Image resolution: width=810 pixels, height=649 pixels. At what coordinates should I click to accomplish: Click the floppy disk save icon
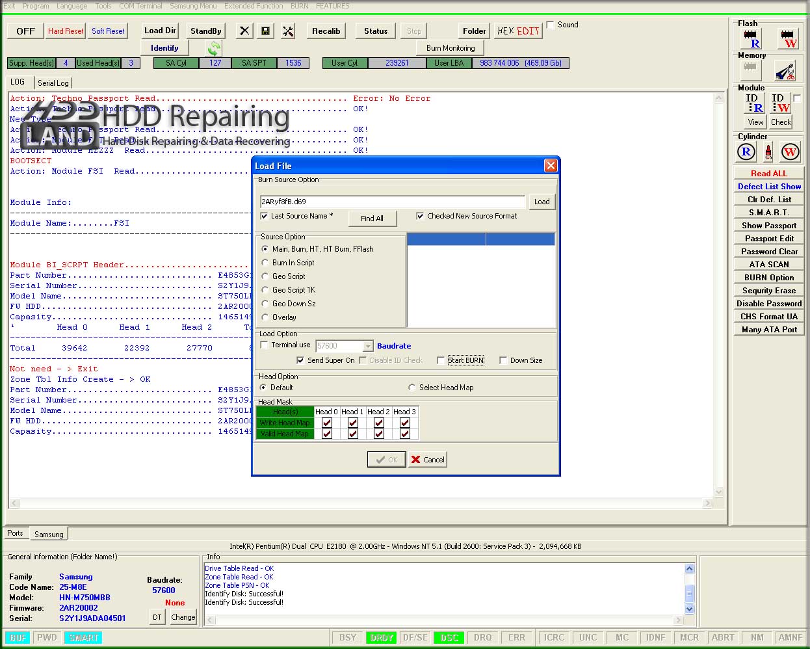(265, 31)
